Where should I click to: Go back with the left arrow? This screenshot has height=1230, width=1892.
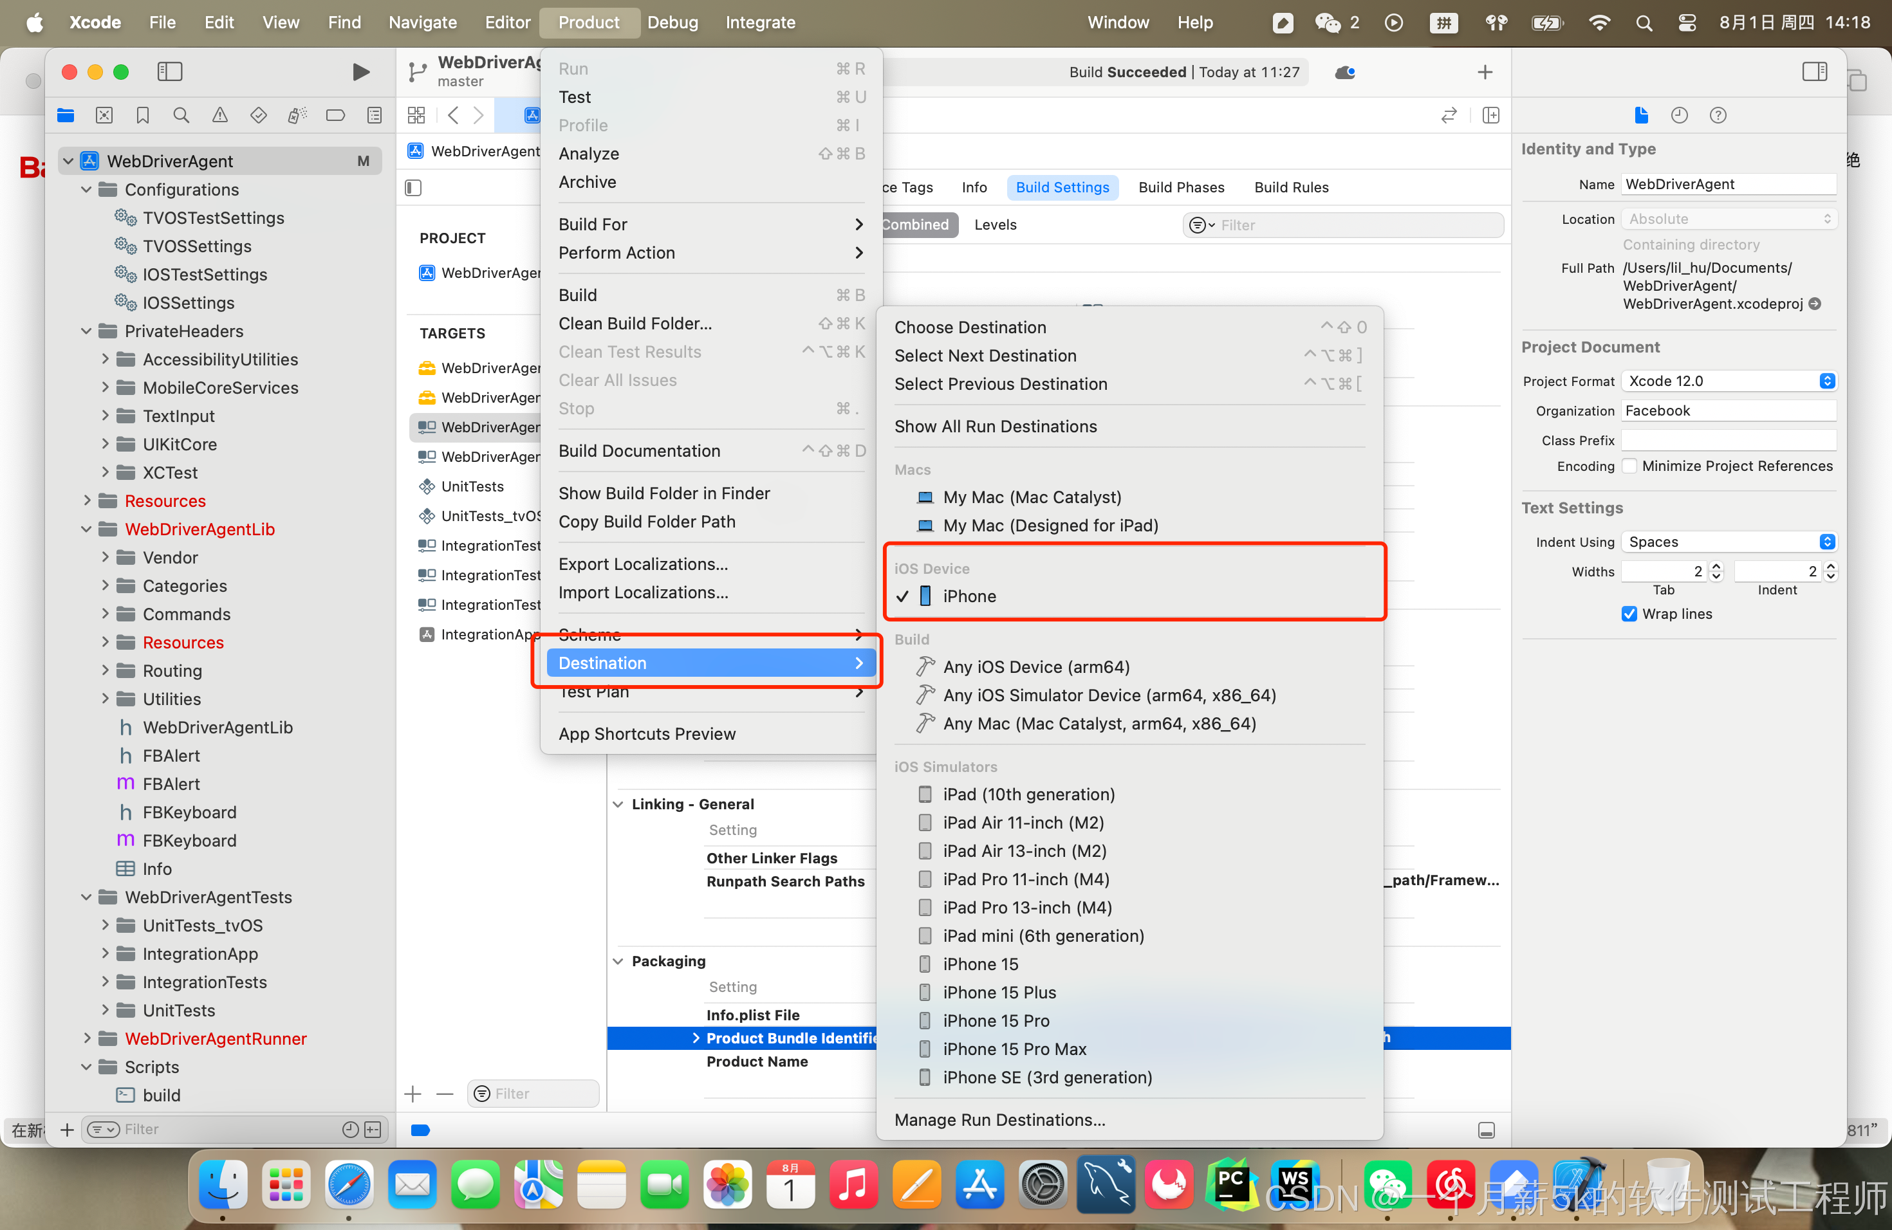coord(452,115)
